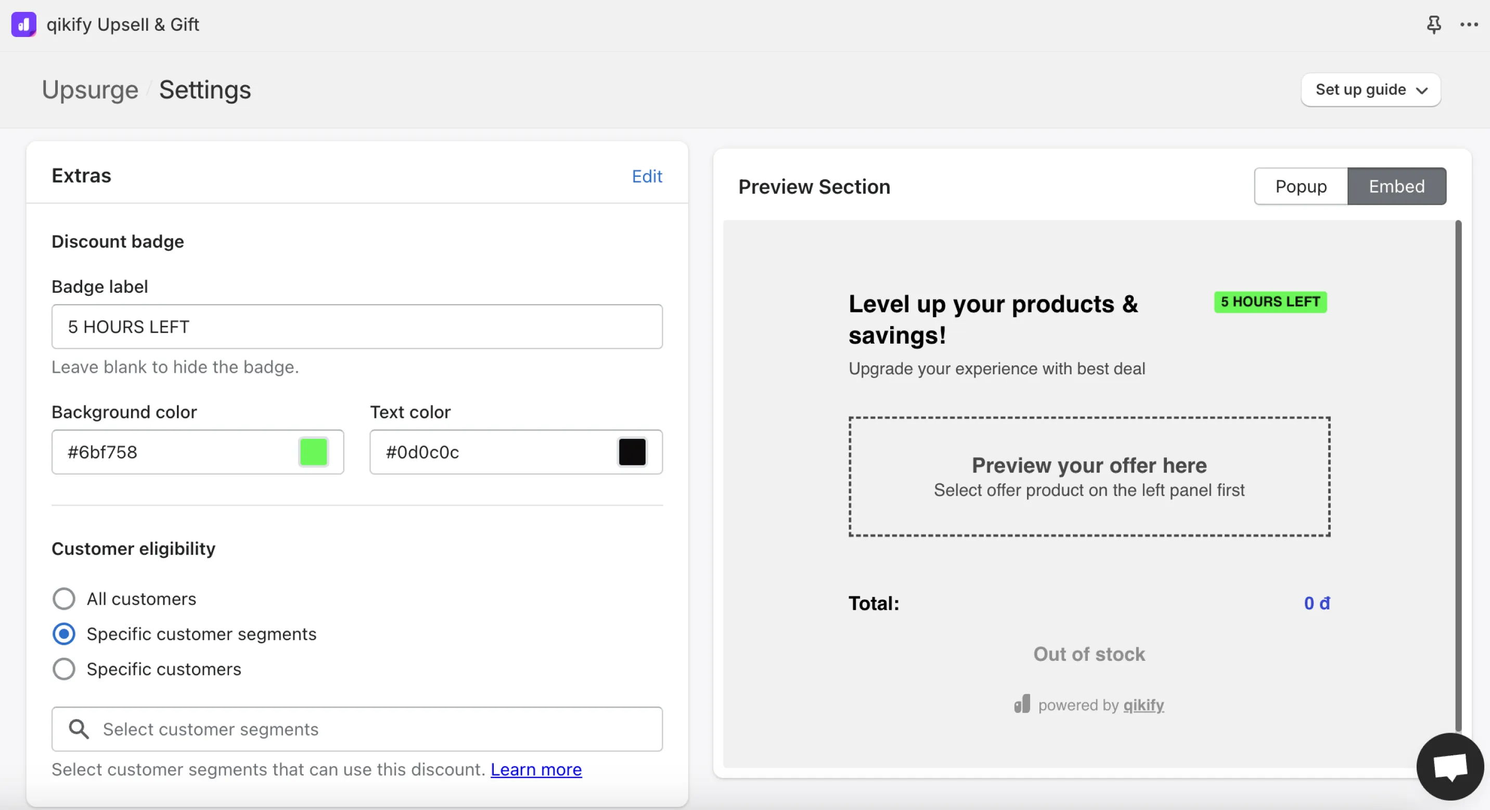This screenshot has height=810, width=1490.
Task: Pin the app with the pin icon
Action: coord(1433,24)
